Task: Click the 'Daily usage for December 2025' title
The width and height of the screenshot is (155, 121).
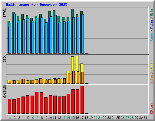Action: click(37, 5)
